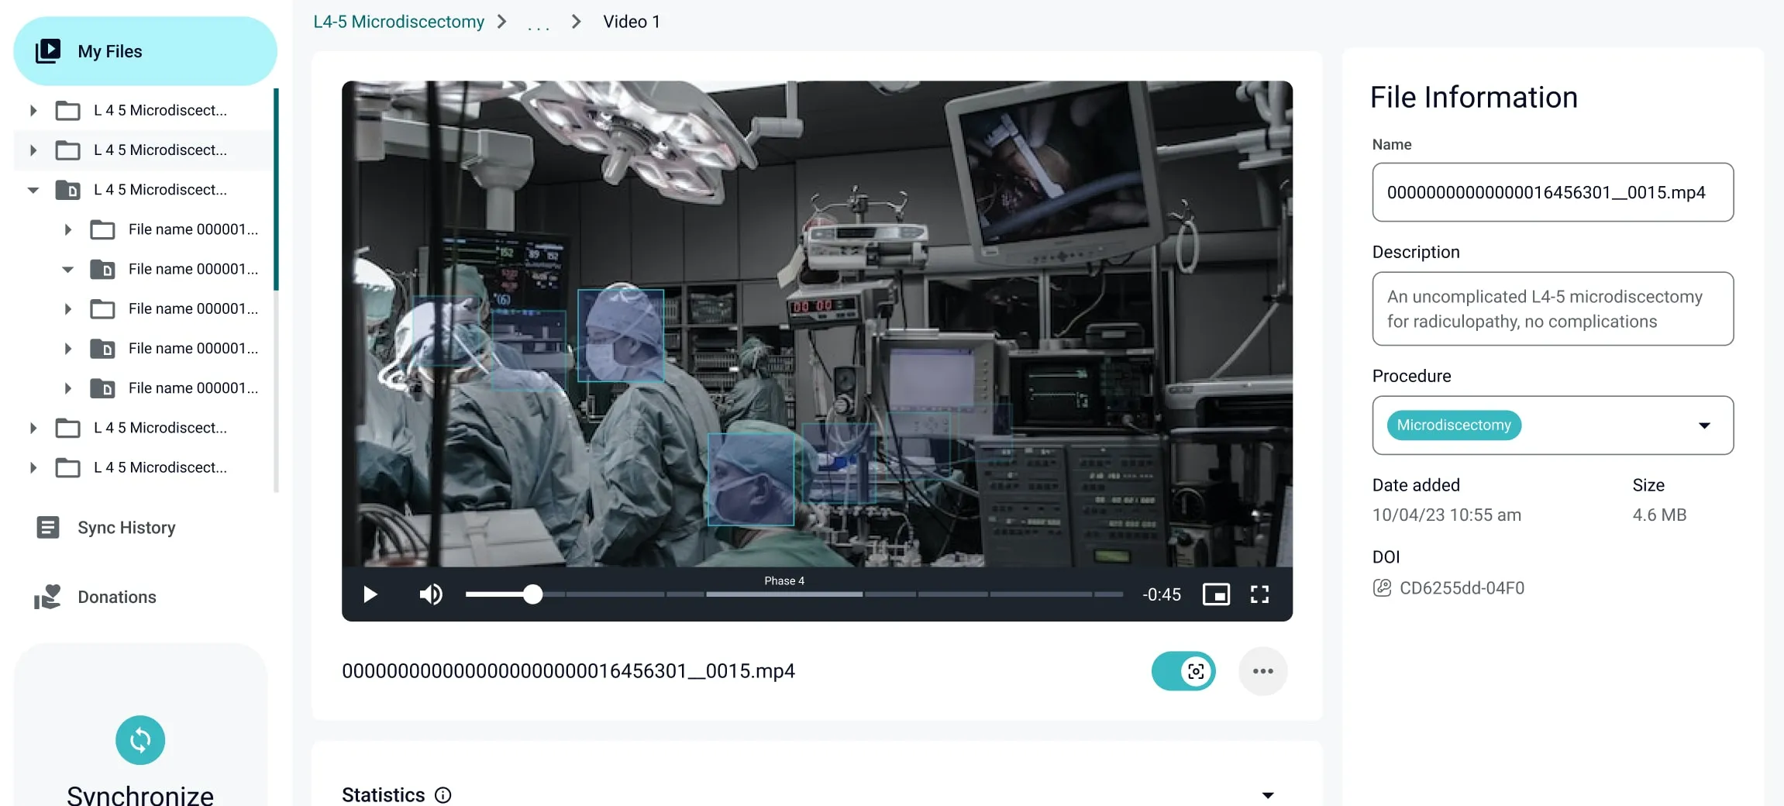The height and width of the screenshot is (806, 1784).
Task: Collapse the Statistics section
Action: pos(1266,795)
